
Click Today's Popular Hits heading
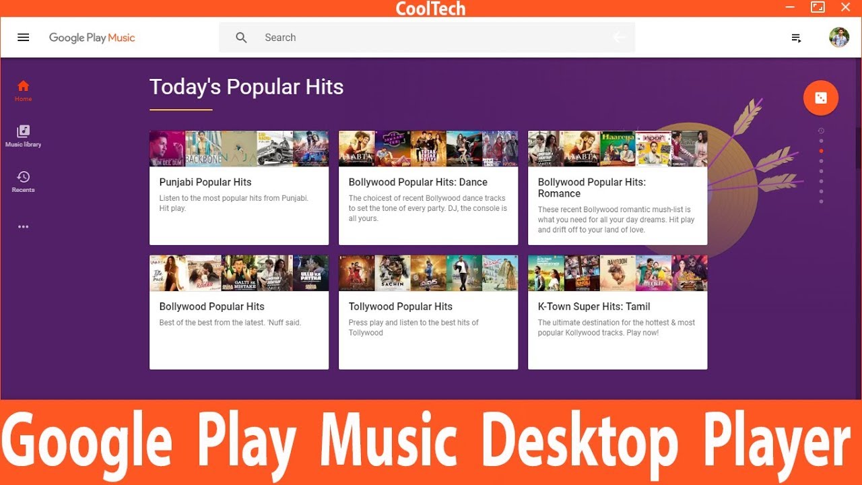[246, 87]
